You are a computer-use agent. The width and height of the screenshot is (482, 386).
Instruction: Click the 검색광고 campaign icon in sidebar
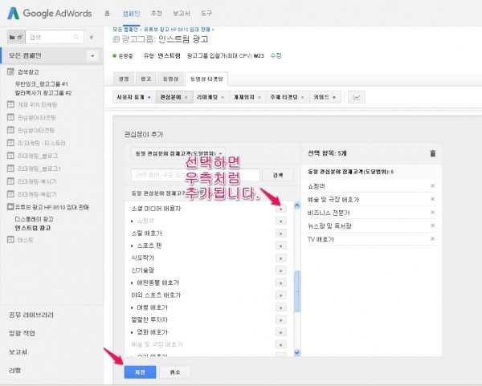pyautogui.click(x=10, y=72)
